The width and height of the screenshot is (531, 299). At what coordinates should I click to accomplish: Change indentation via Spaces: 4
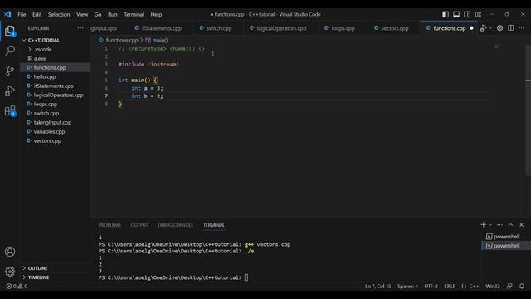click(407, 286)
